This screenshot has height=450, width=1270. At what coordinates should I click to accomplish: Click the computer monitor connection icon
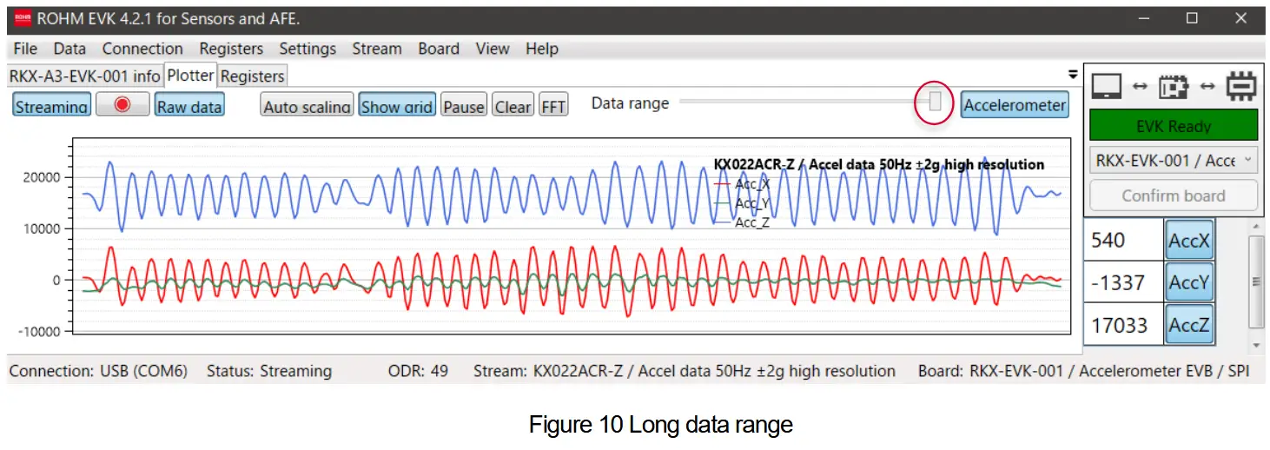tap(1107, 87)
